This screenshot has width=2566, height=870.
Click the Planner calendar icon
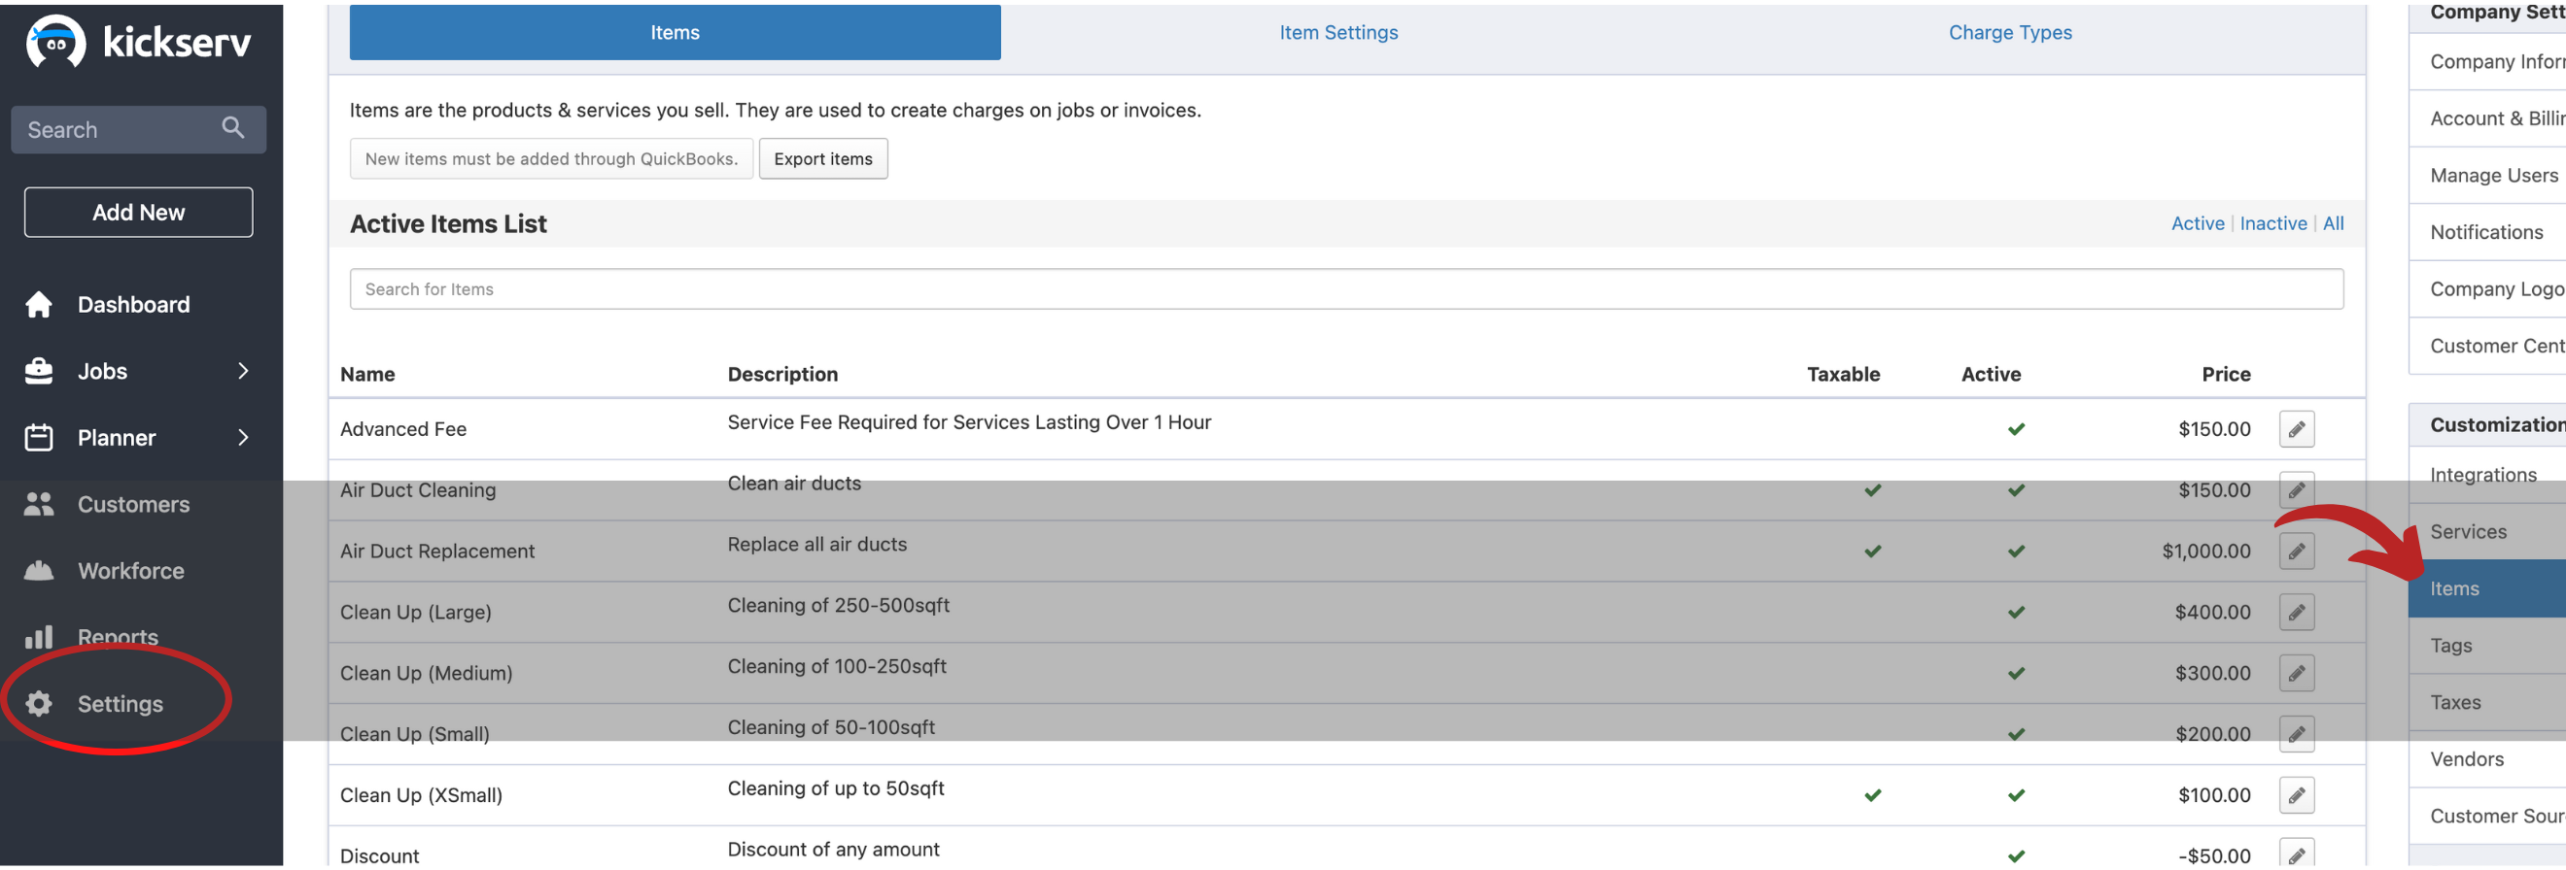tap(39, 438)
